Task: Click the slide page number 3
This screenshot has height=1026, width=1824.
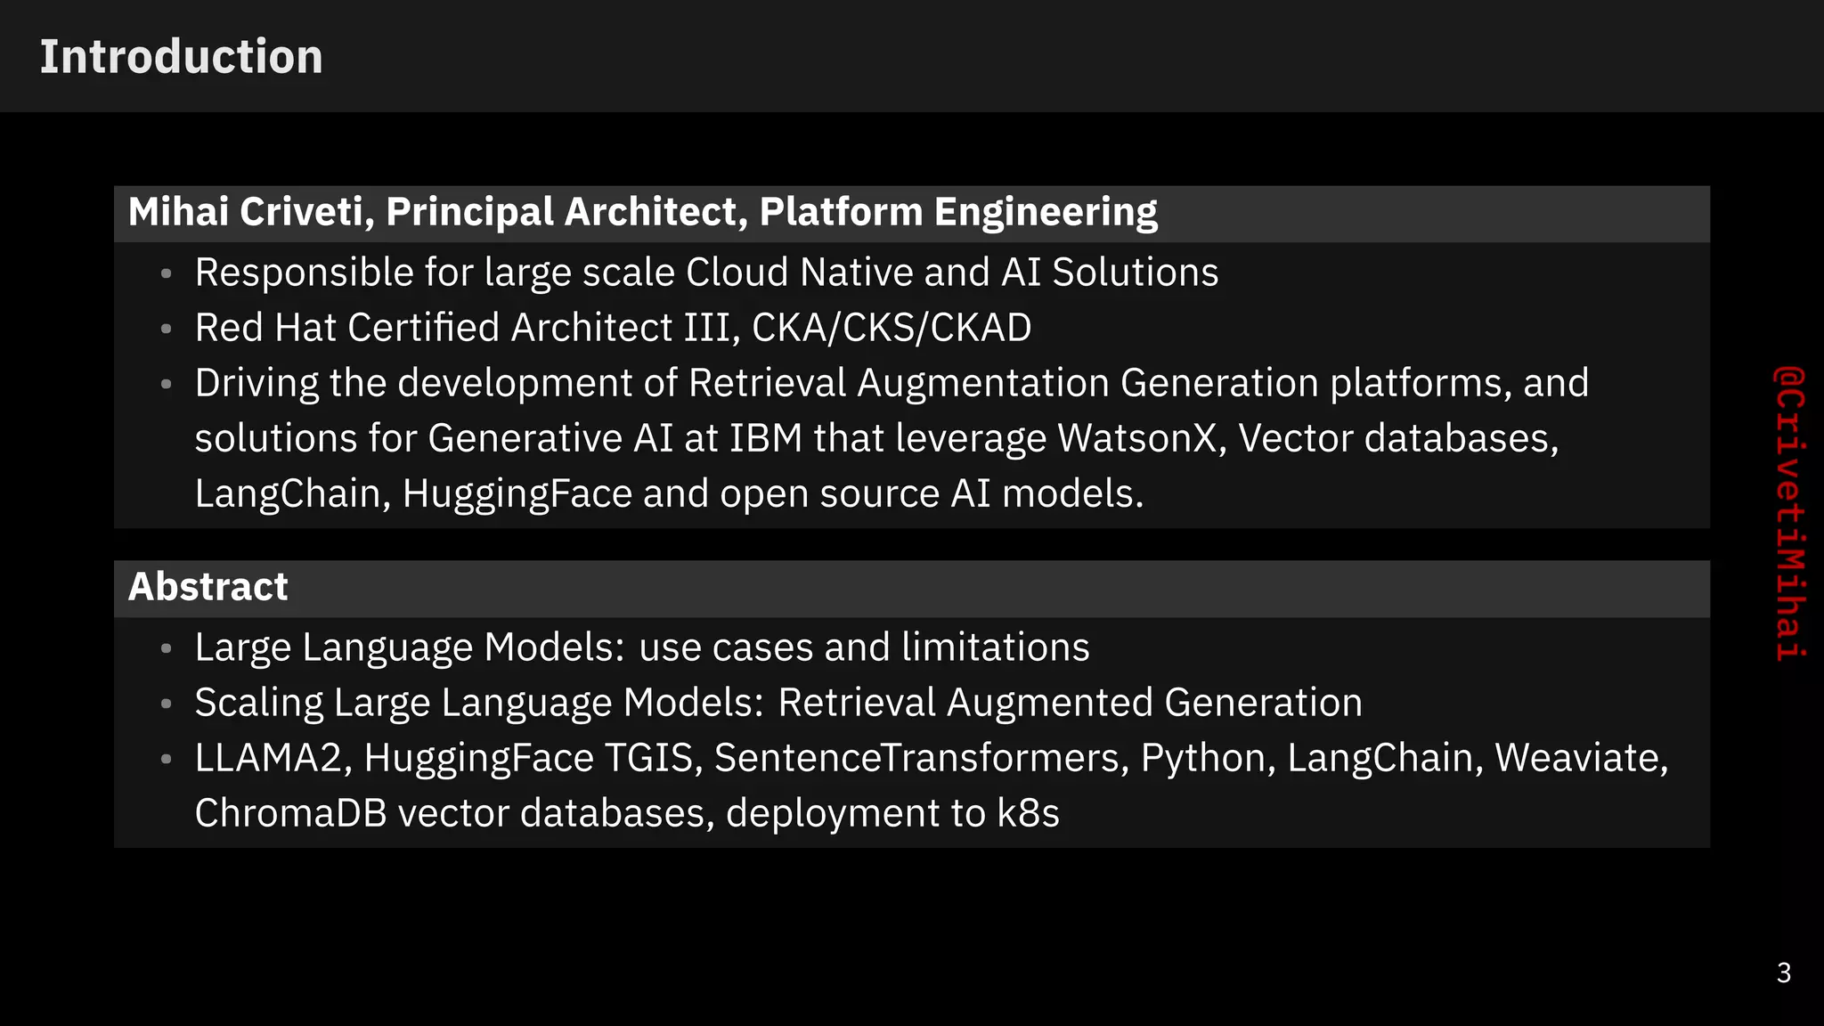Action: [1784, 973]
